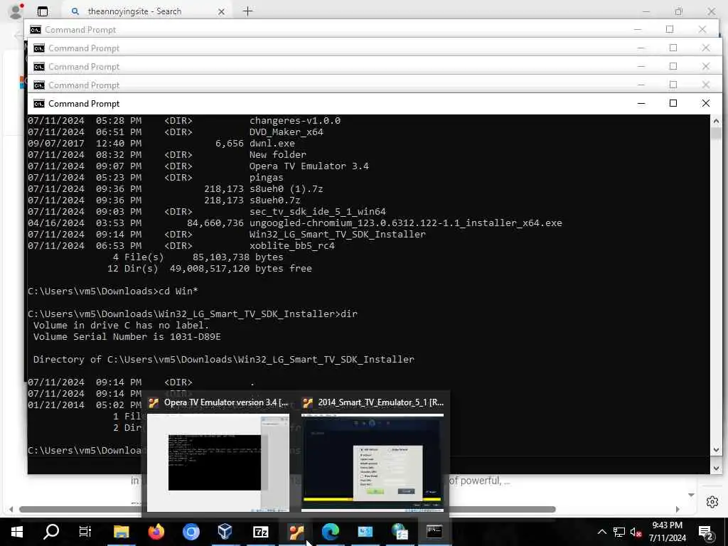Image resolution: width=728 pixels, height=546 pixels.
Task: Click the right arrow of the horizontal scrollbar
Action: click(x=678, y=509)
